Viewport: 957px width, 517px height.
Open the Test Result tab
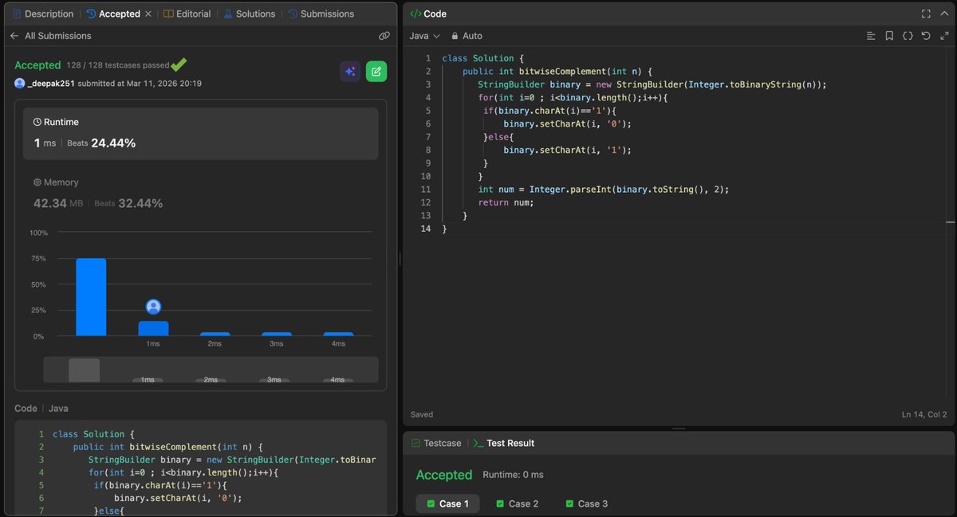504,443
